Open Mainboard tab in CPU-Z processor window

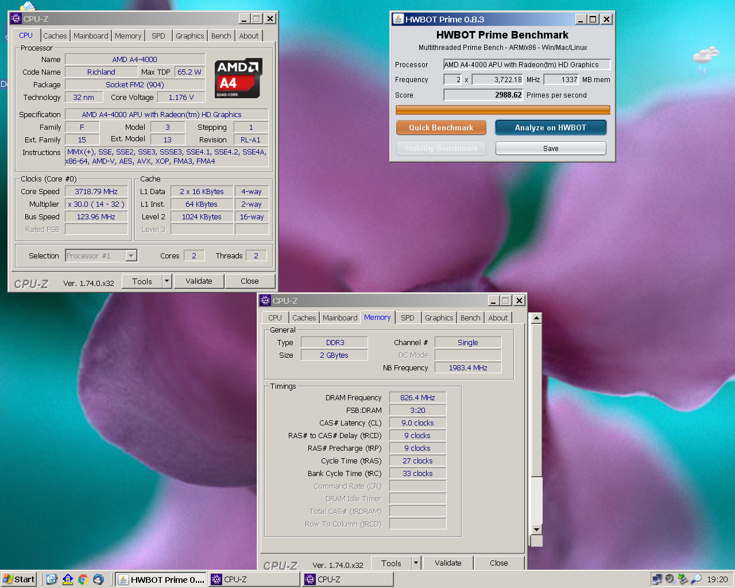click(x=91, y=36)
